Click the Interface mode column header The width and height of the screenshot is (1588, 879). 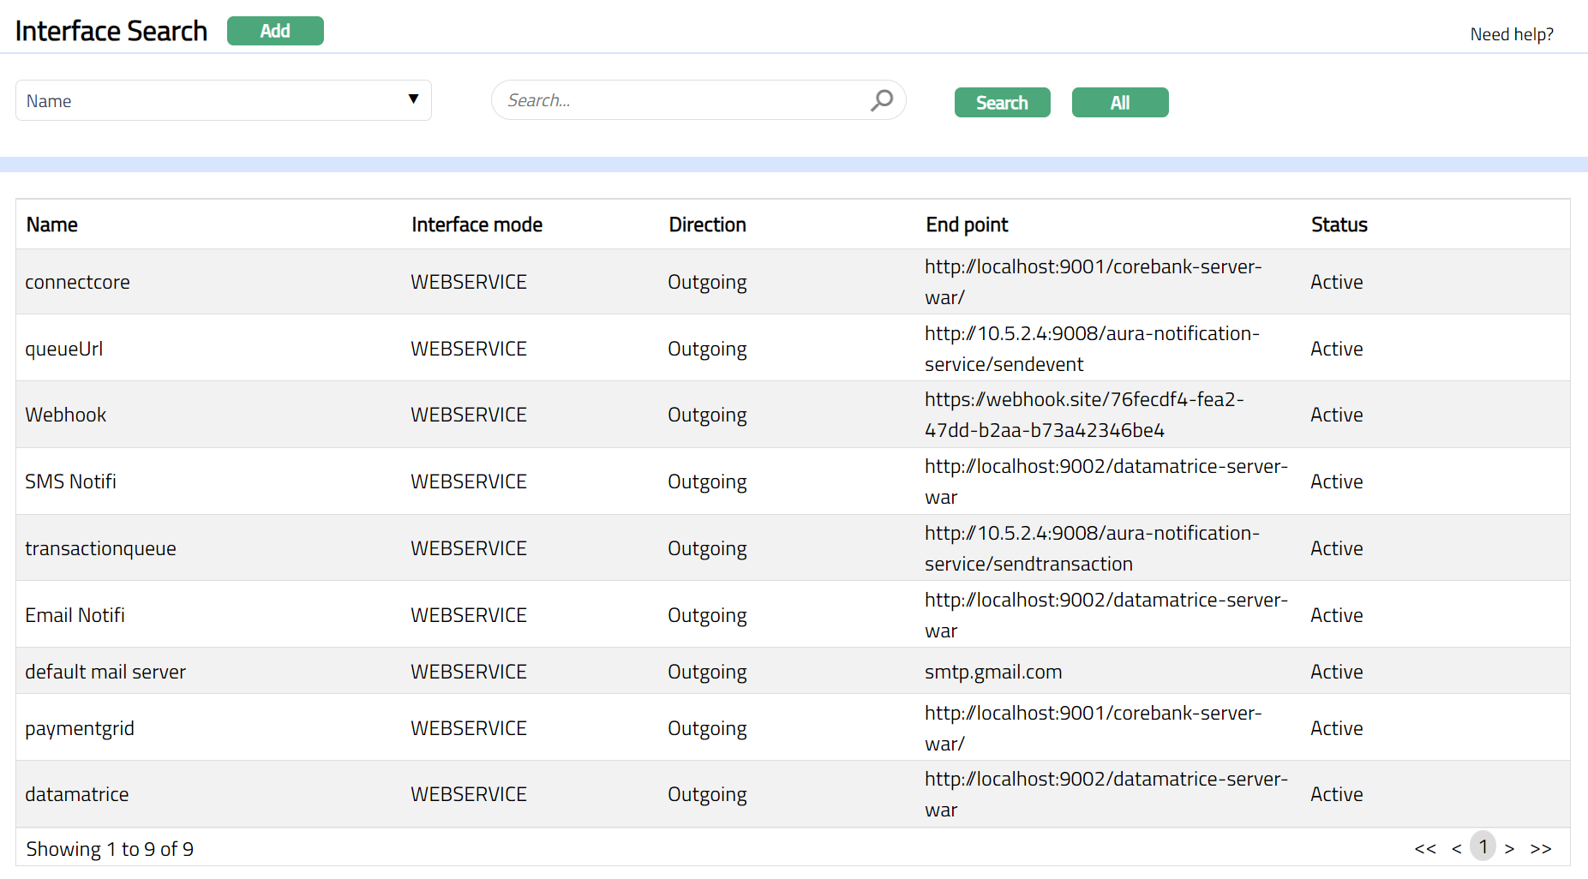[476, 224]
